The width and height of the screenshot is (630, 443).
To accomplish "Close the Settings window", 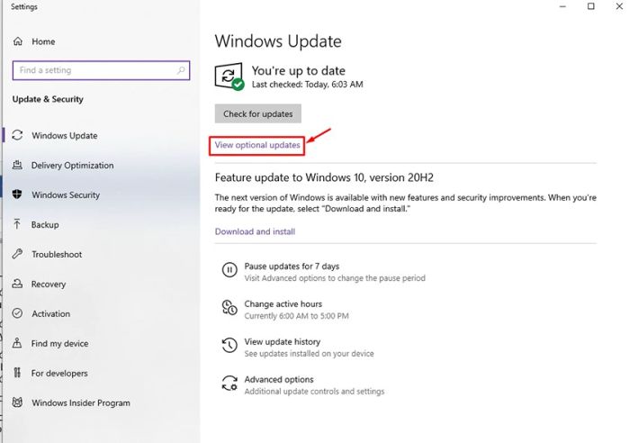I will 619,6.
